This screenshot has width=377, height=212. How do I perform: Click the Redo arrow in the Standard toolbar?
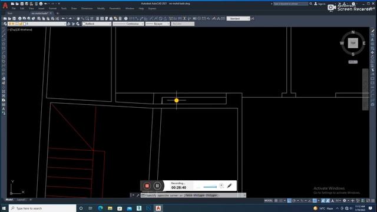coord(70,18)
